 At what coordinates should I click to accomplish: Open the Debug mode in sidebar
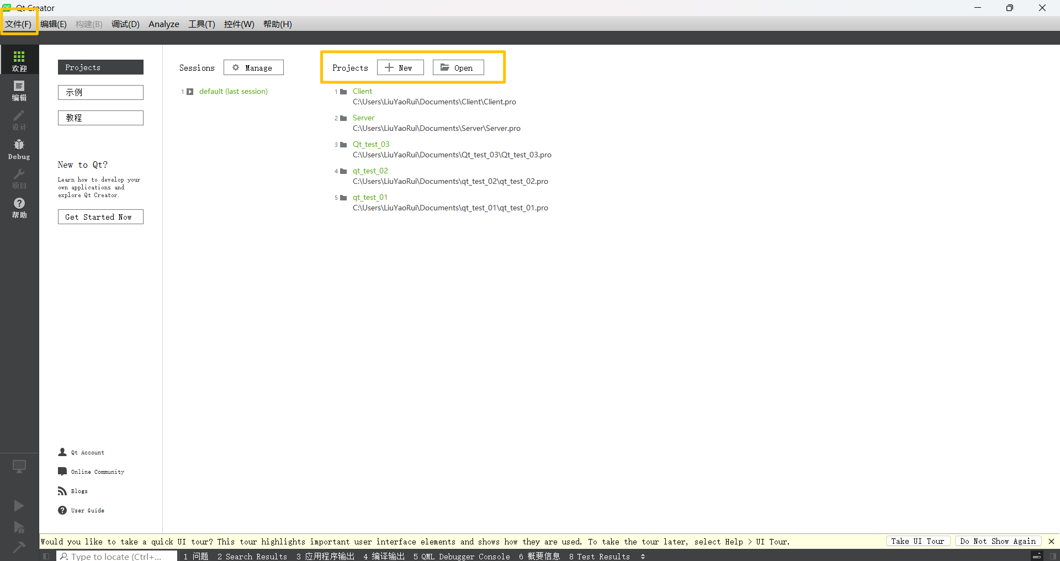(19, 149)
